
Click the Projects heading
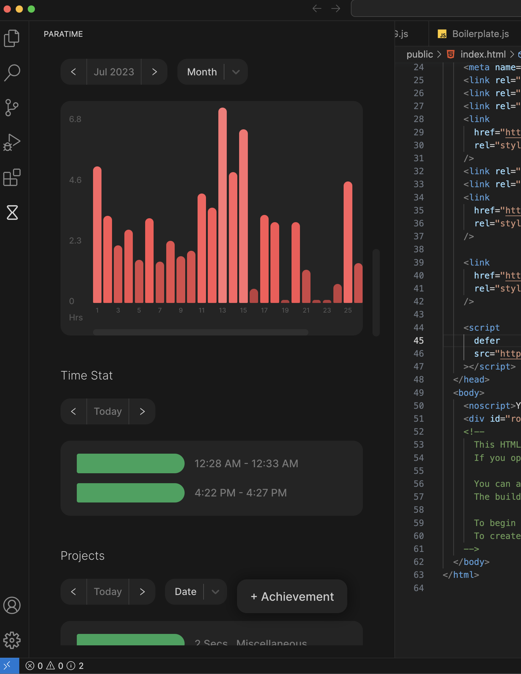pyautogui.click(x=83, y=556)
